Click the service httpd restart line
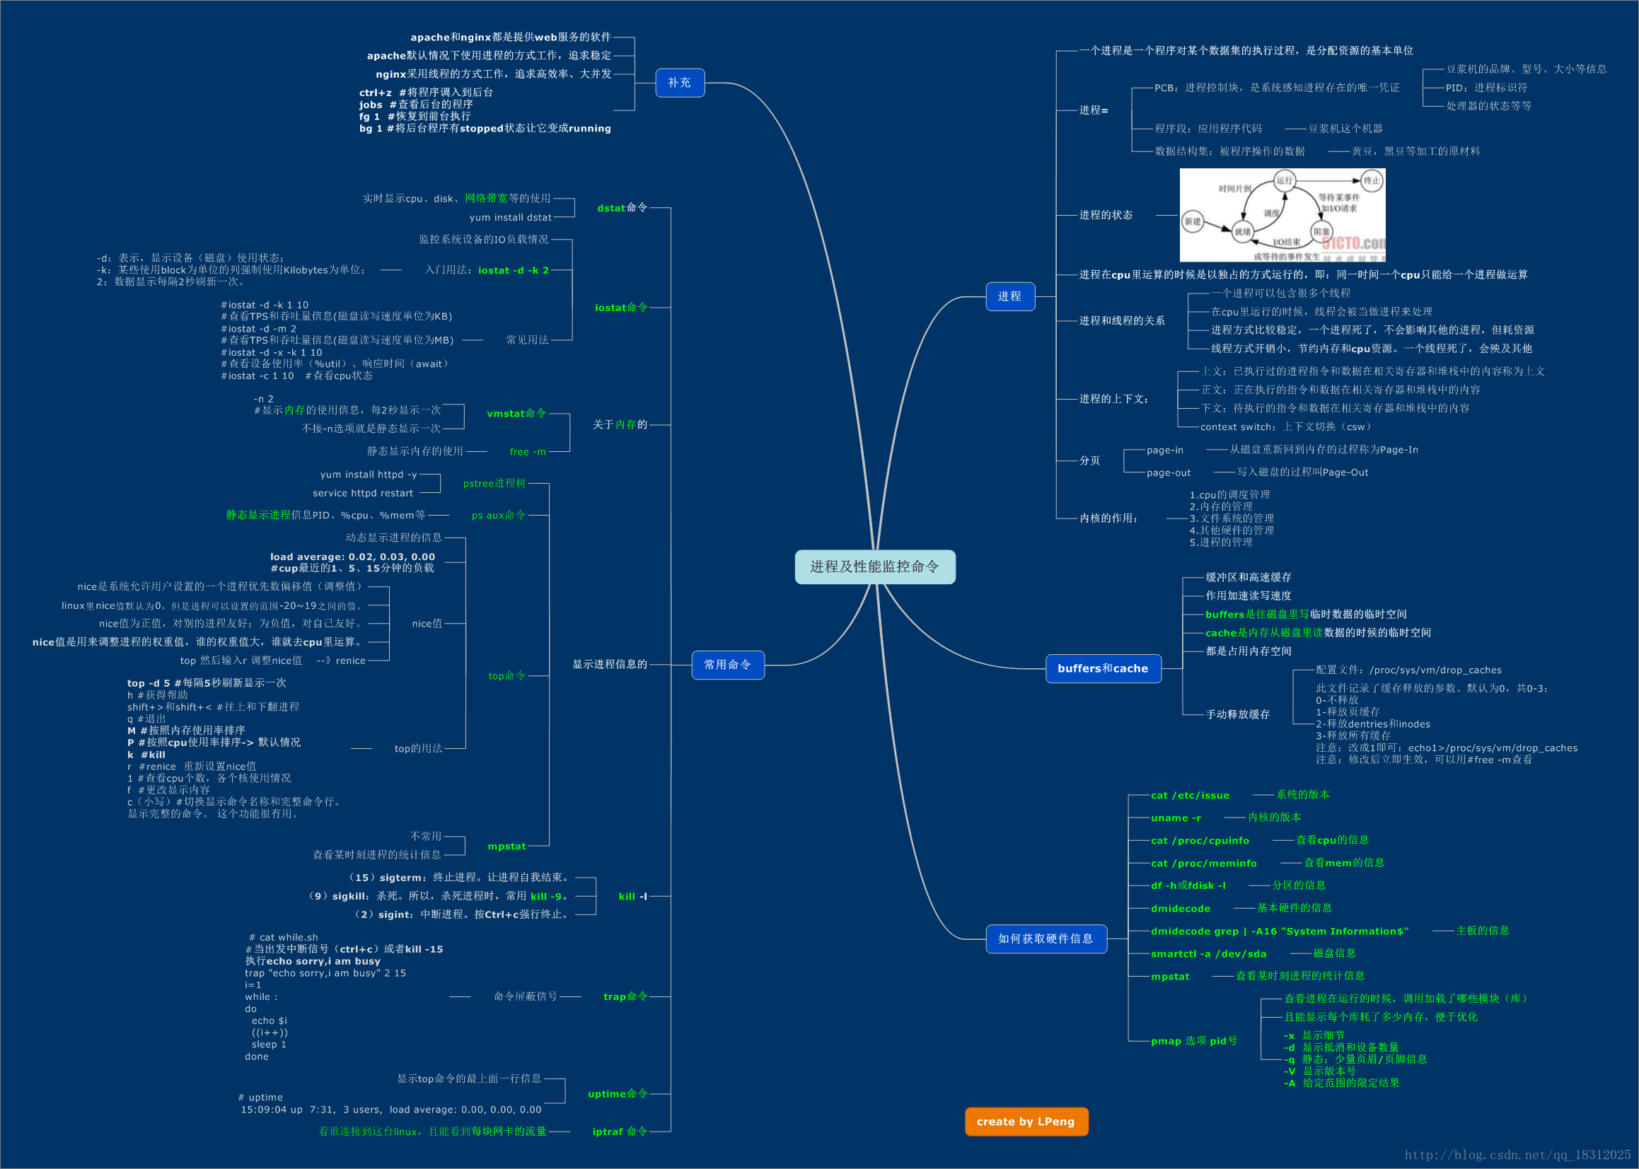The height and width of the screenshot is (1169, 1639). point(363,493)
